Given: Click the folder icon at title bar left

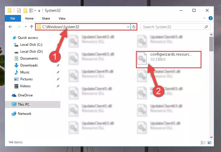Looking at the screenshot, I should click(9, 10).
